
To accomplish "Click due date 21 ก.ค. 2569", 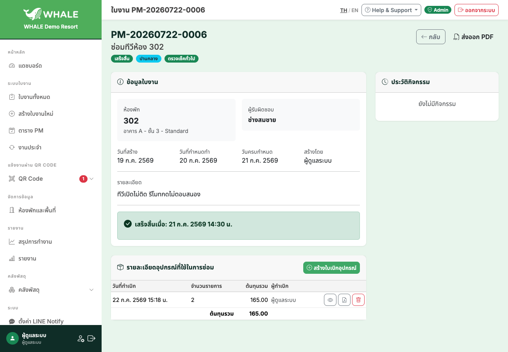I will point(260,160).
